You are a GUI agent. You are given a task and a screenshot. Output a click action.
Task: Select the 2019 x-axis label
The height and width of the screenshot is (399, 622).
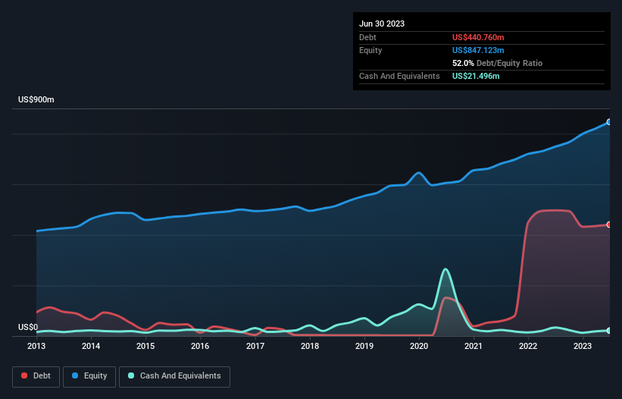(x=364, y=346)
